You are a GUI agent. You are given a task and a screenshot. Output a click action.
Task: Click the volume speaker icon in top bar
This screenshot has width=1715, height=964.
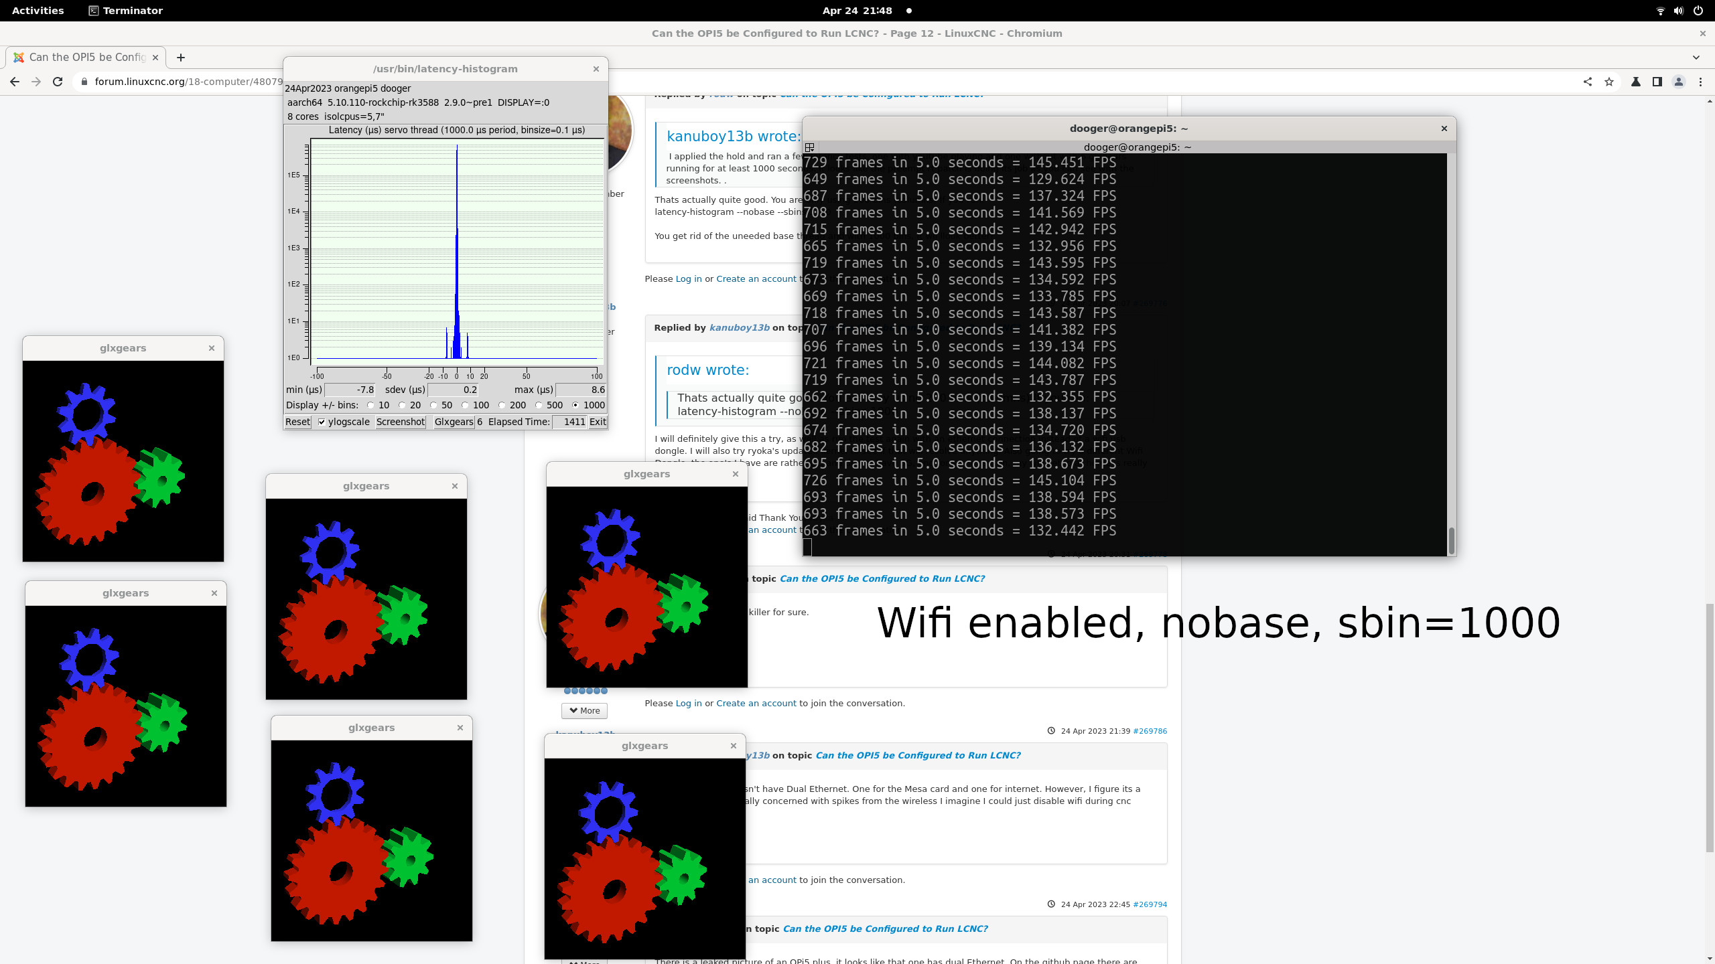pyautogui.click(x=1678, y=11)
